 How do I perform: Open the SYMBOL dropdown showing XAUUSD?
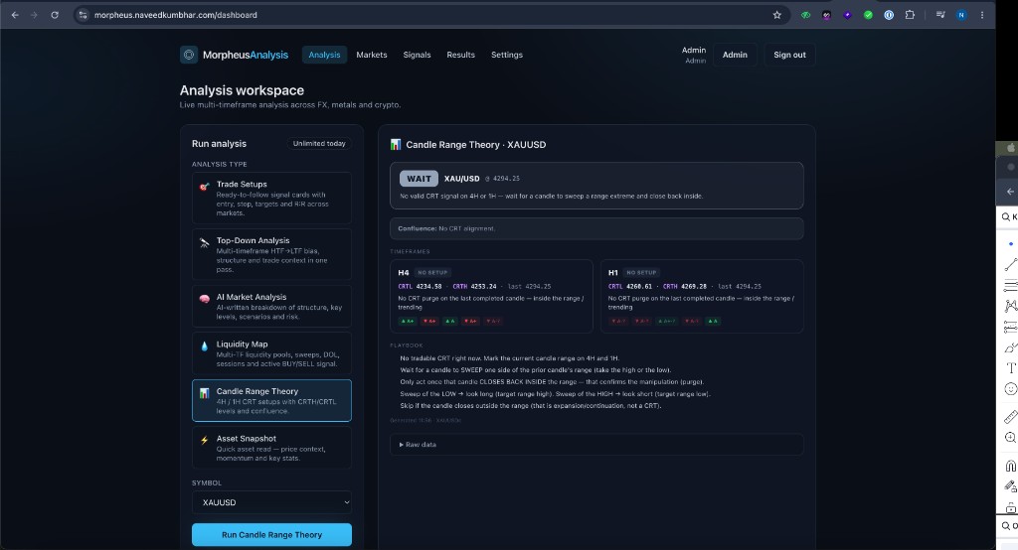pyautogui.click(x=271, y=502)
